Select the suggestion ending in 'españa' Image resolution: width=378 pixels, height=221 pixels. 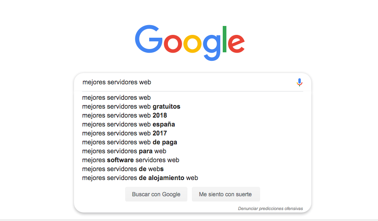tap(128, 124)
